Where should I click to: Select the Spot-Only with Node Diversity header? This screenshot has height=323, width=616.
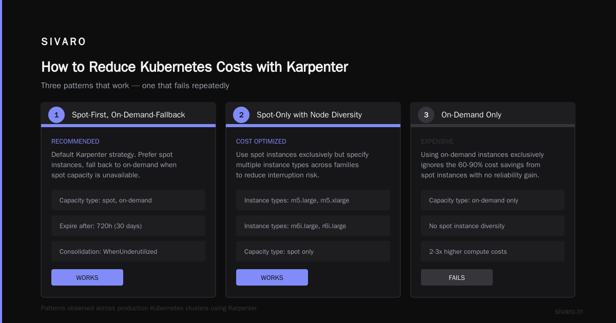[x=309, y=115]
